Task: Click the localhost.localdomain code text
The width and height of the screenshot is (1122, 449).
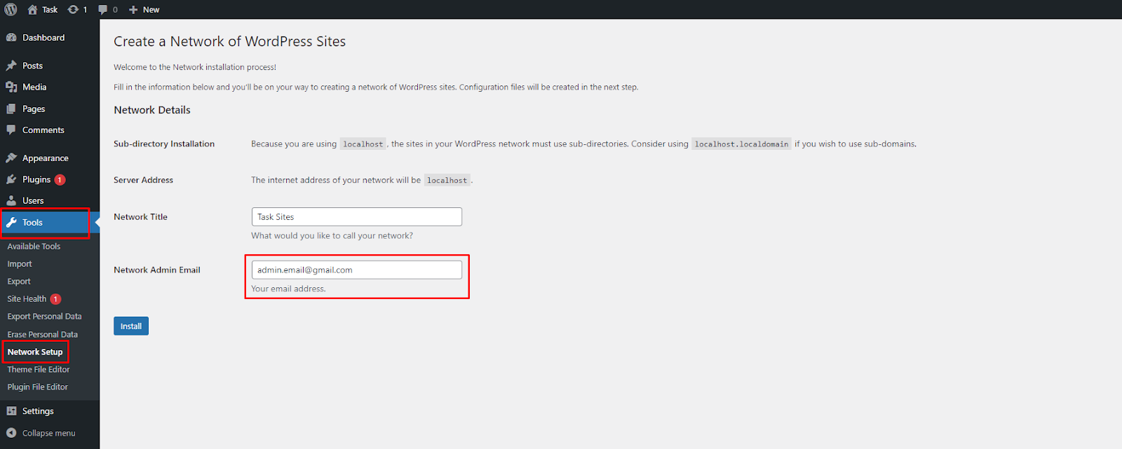Action: 742,144
